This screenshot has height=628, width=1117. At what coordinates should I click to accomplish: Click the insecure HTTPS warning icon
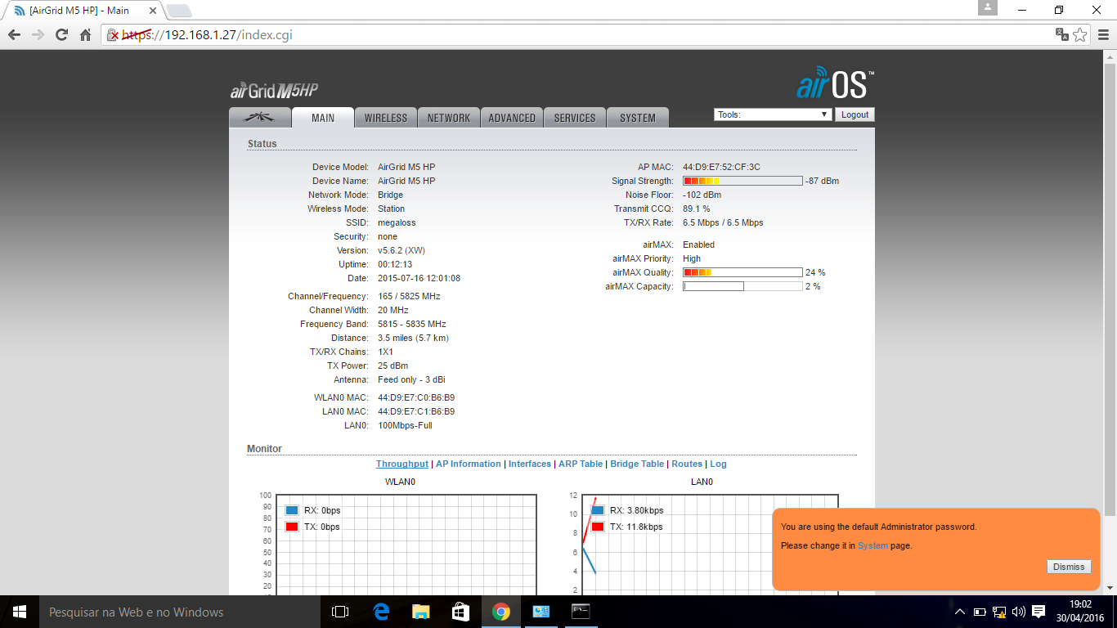(114, 35)
